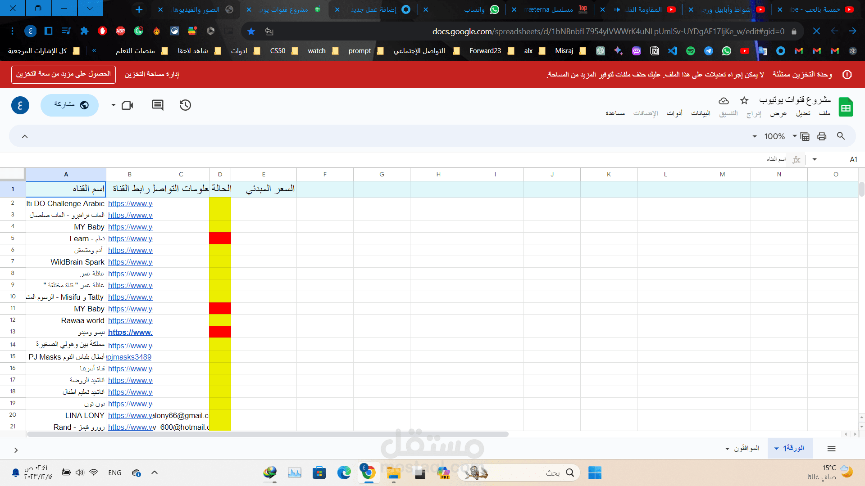Open the PJ Masks channel link
The height and width of the screenshot is (486, 865).
(x=130, y=357)
